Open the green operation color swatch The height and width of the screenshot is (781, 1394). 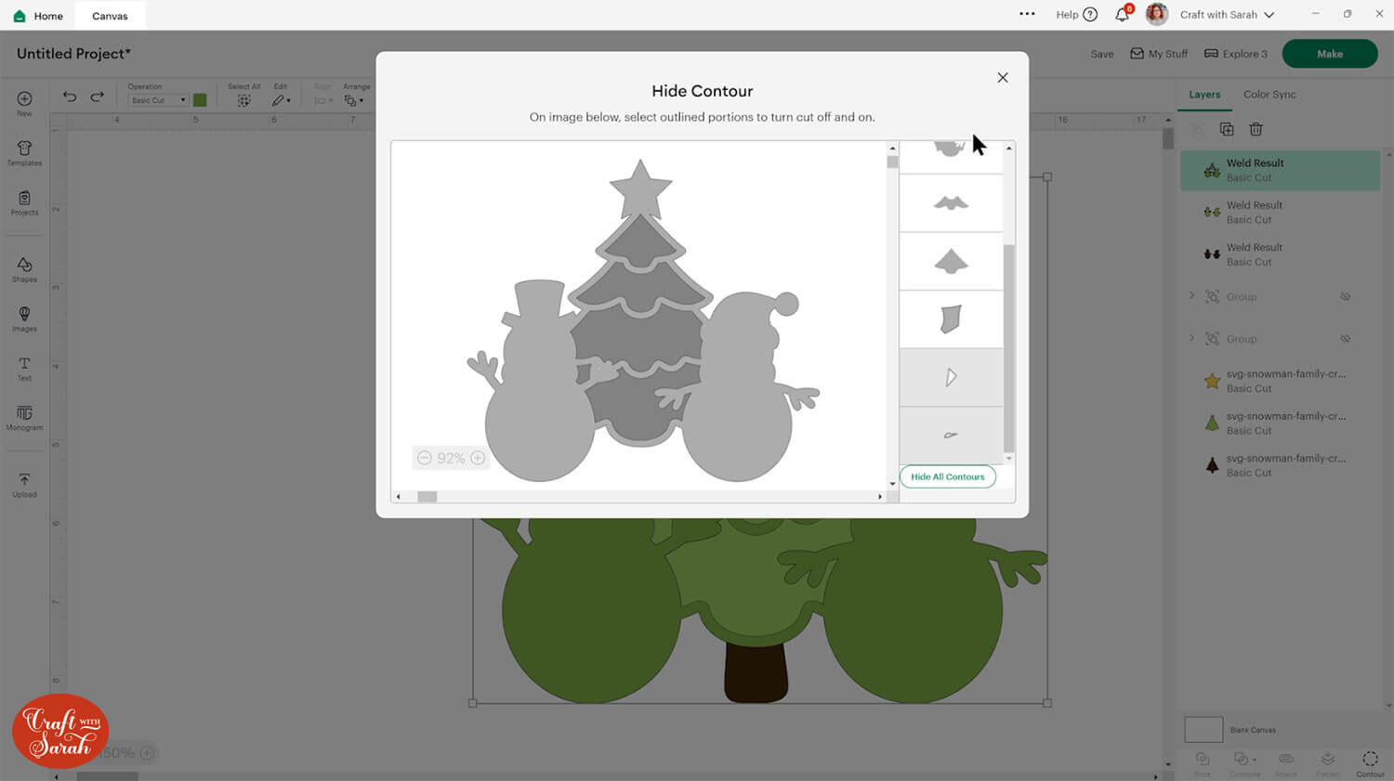point(200,100)
